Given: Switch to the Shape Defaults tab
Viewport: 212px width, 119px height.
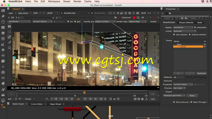Looking at the screenshot, I should (x=186, y=22).
